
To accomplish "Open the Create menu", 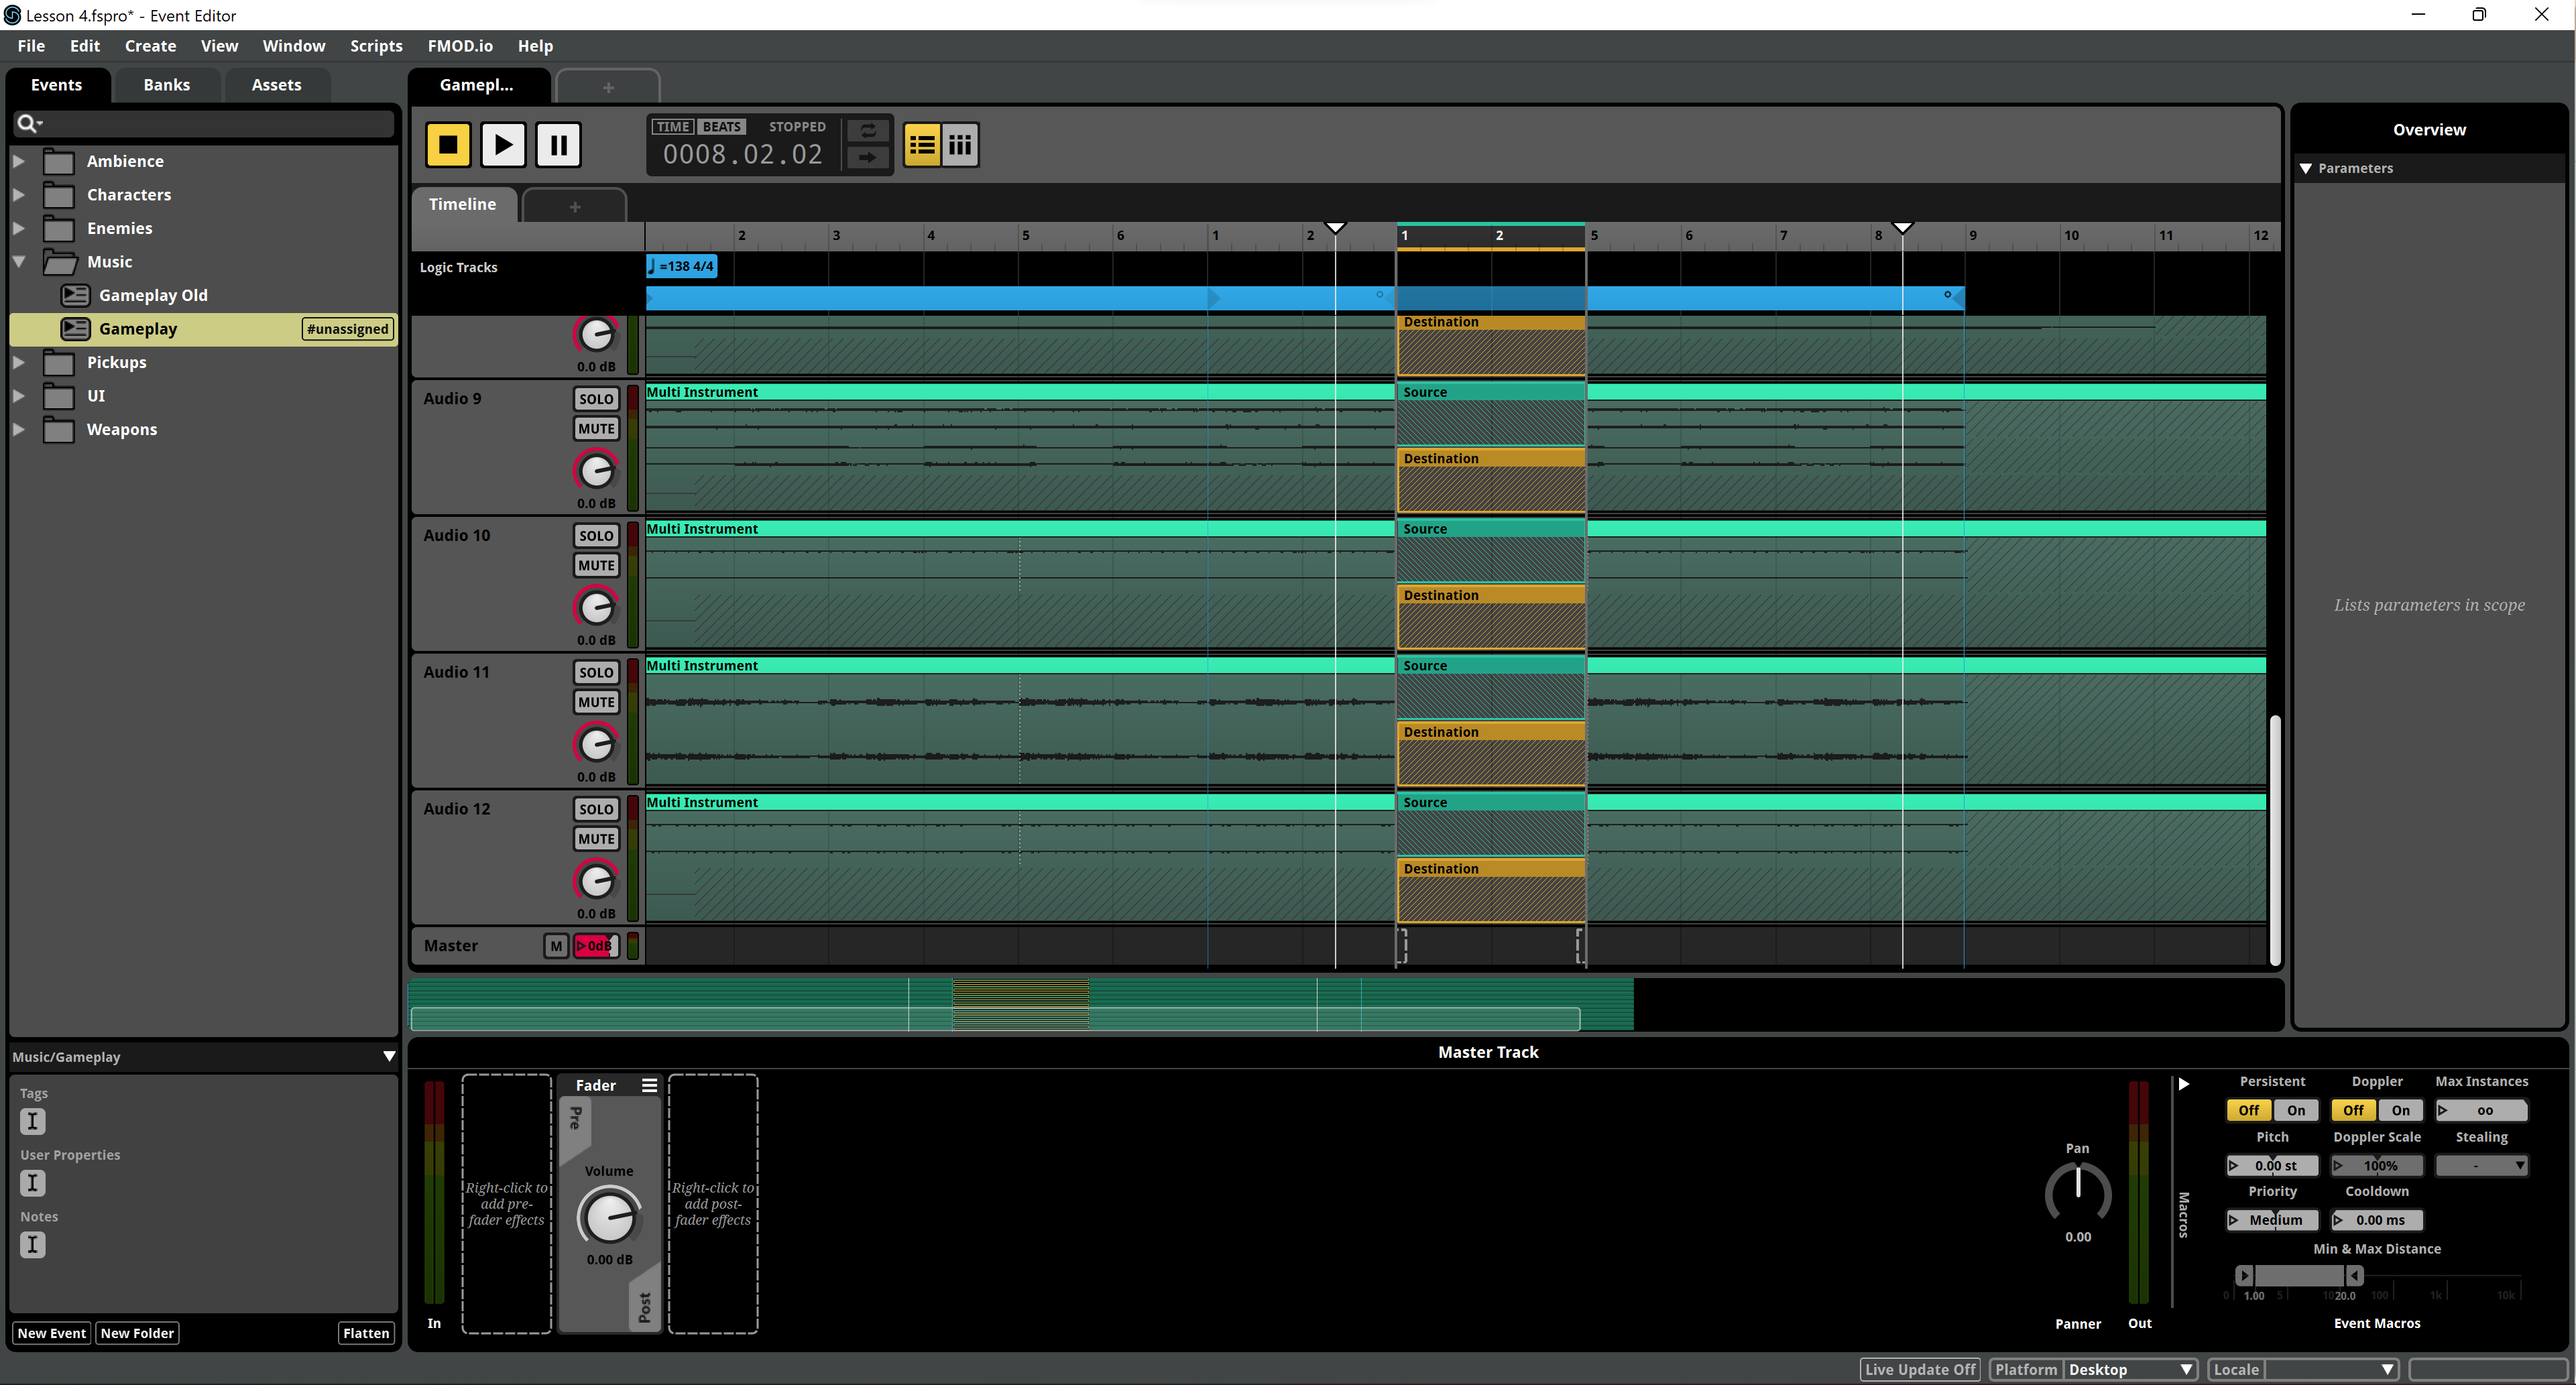I will pyautogui.click(x=150, y=46).
